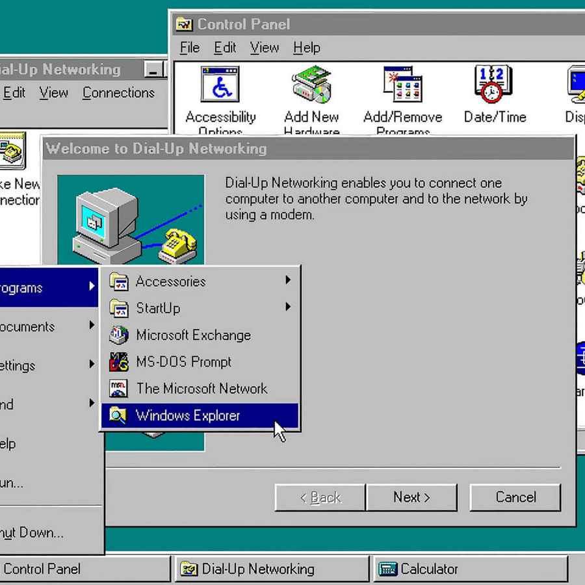Open the Help menu in Control Panel
This screenshot has height=585, width=585.
[x=306, y=48]
